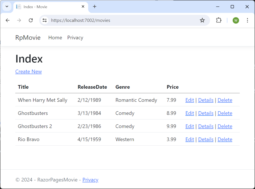
Task: Open the Privacy link in the footer
Action: (90, 180)
